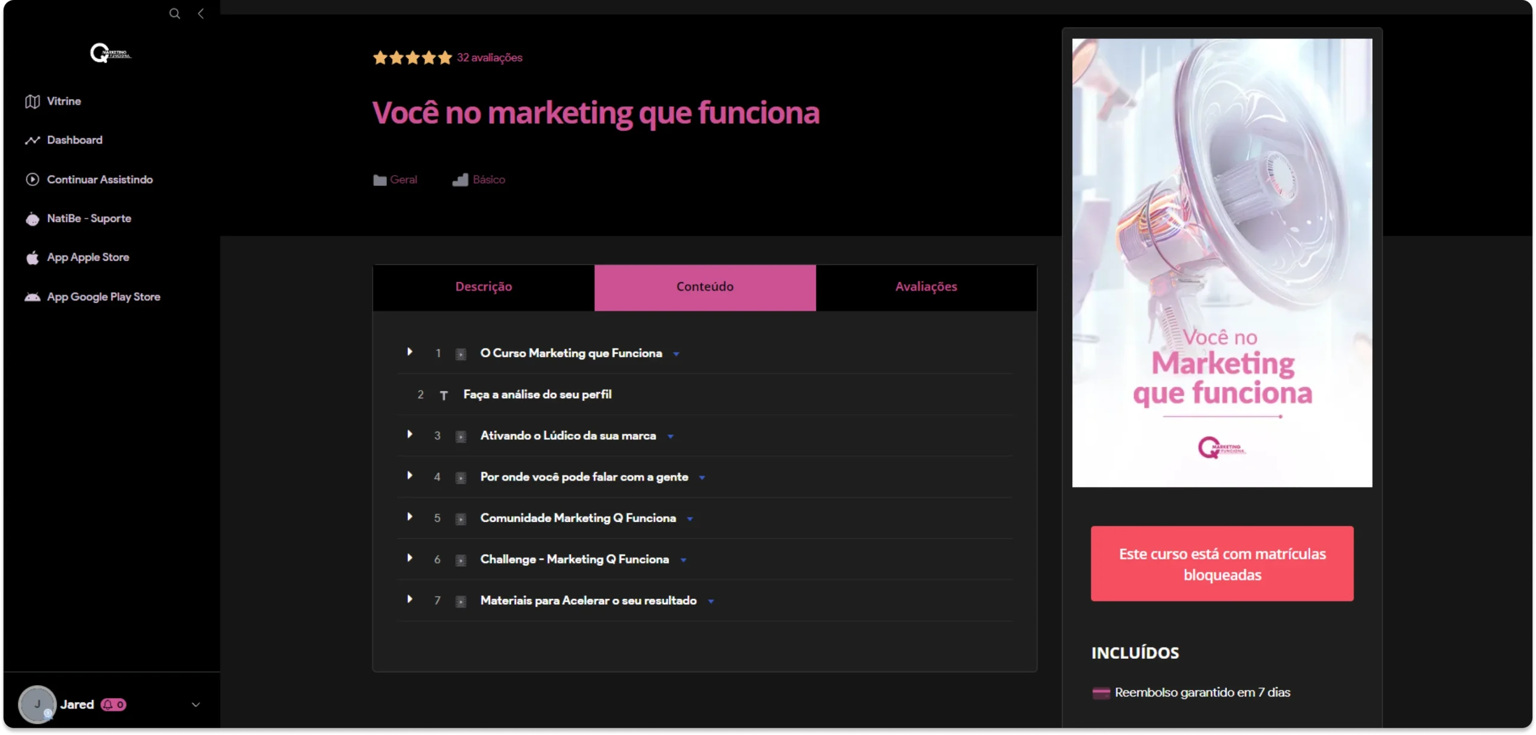
Task: Open the Vitrine map icon
Action: tap(32, 101)
